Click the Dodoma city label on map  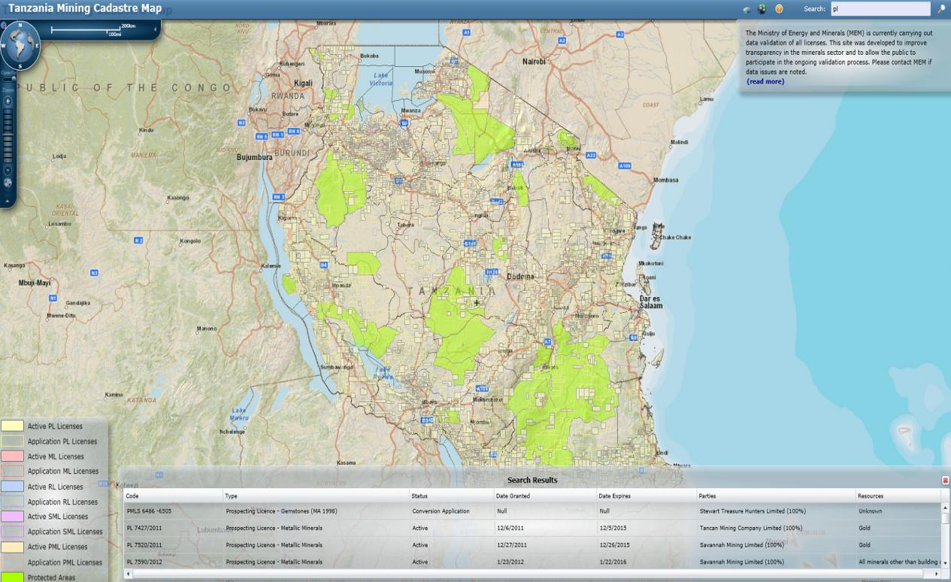point(520,276)
